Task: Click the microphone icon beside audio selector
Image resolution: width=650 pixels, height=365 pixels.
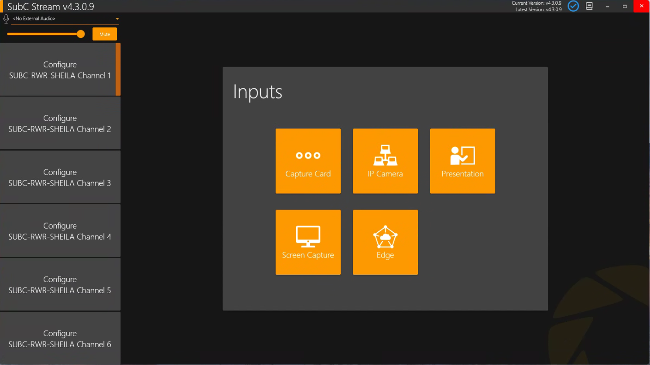Action: coord(6,19)
